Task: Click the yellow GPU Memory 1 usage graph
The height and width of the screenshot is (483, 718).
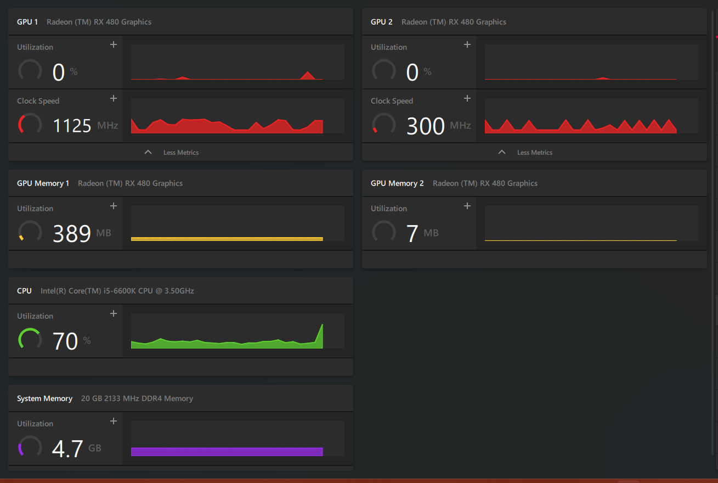Action: point(238,223)
